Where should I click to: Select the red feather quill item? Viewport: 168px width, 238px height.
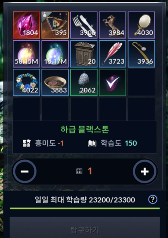point(113,54)
